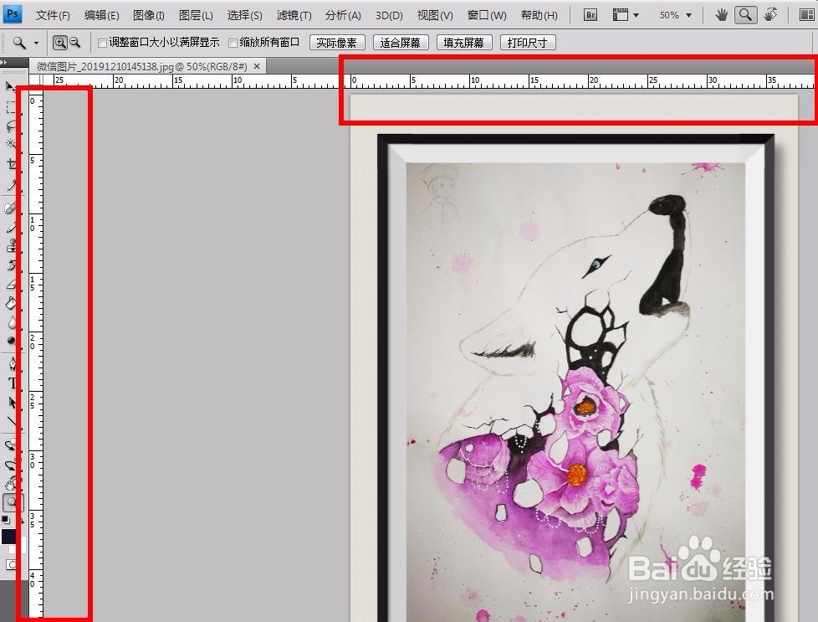The image size is (818, 622).
Task: Choose the zoom-in magnifier mode
Action: click(x=60, y=43)
